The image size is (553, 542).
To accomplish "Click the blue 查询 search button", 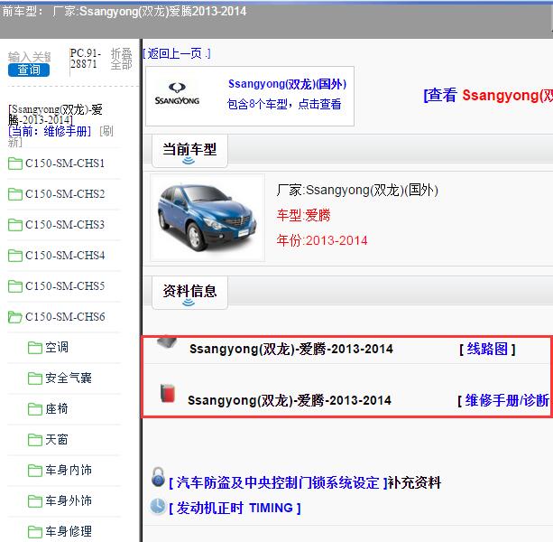I will [x=29, y=70].
